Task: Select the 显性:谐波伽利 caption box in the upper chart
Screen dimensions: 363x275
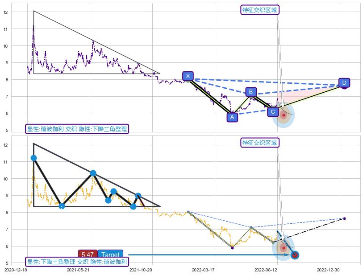Action: (x=77, y=129)
